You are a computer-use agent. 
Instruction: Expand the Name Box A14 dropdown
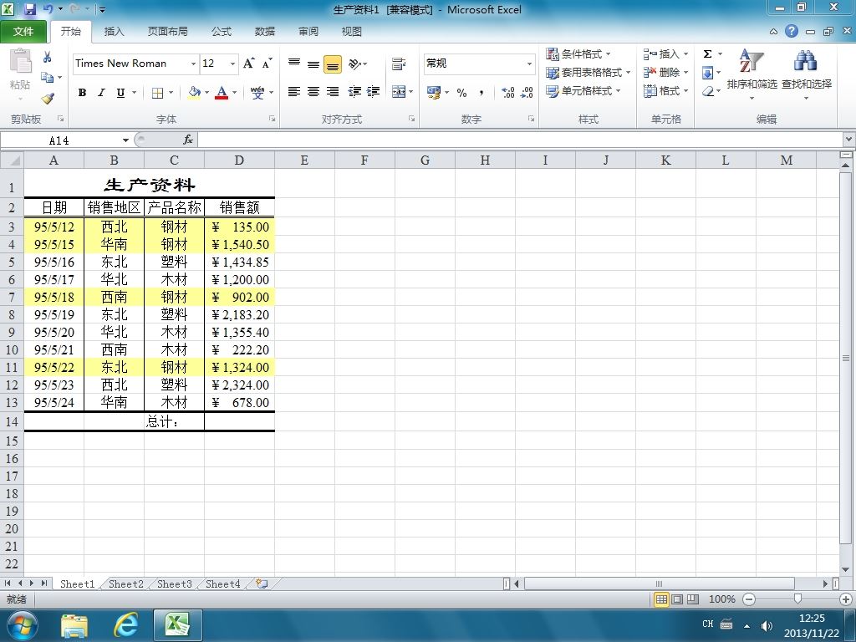(125, 140)
